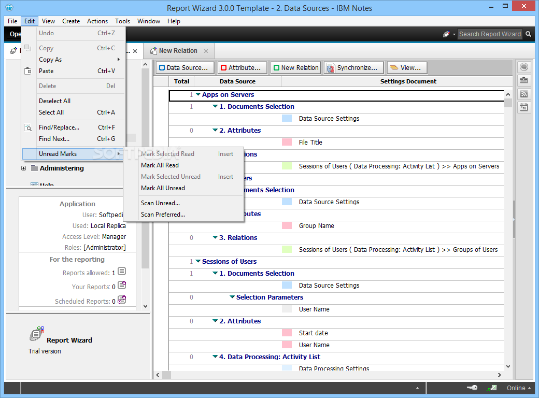Click the view vertical scrollbar down arrow
Screen dimensions: 539x398
pos(508,366)
